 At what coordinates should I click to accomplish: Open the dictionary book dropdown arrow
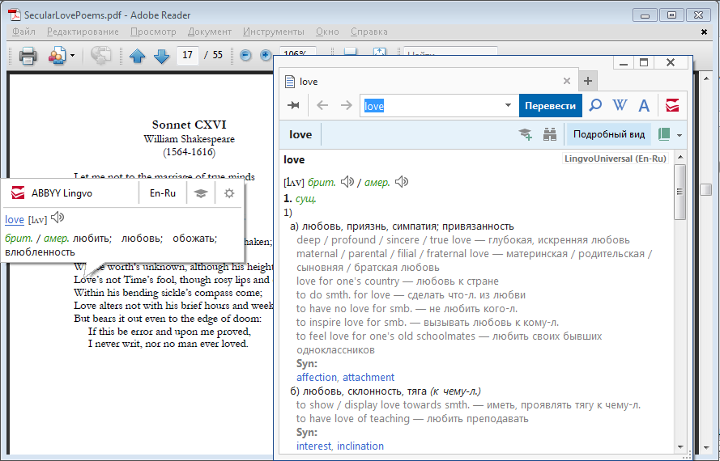[680, 135]
